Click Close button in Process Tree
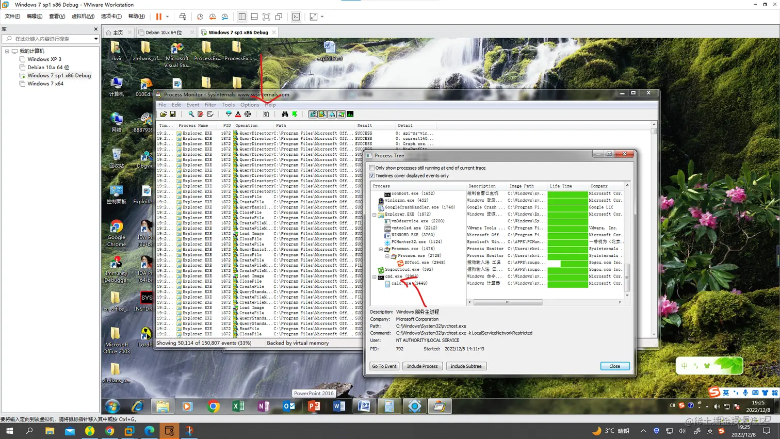The width and height of the screenshot is (780, 439). coord(615,366)
